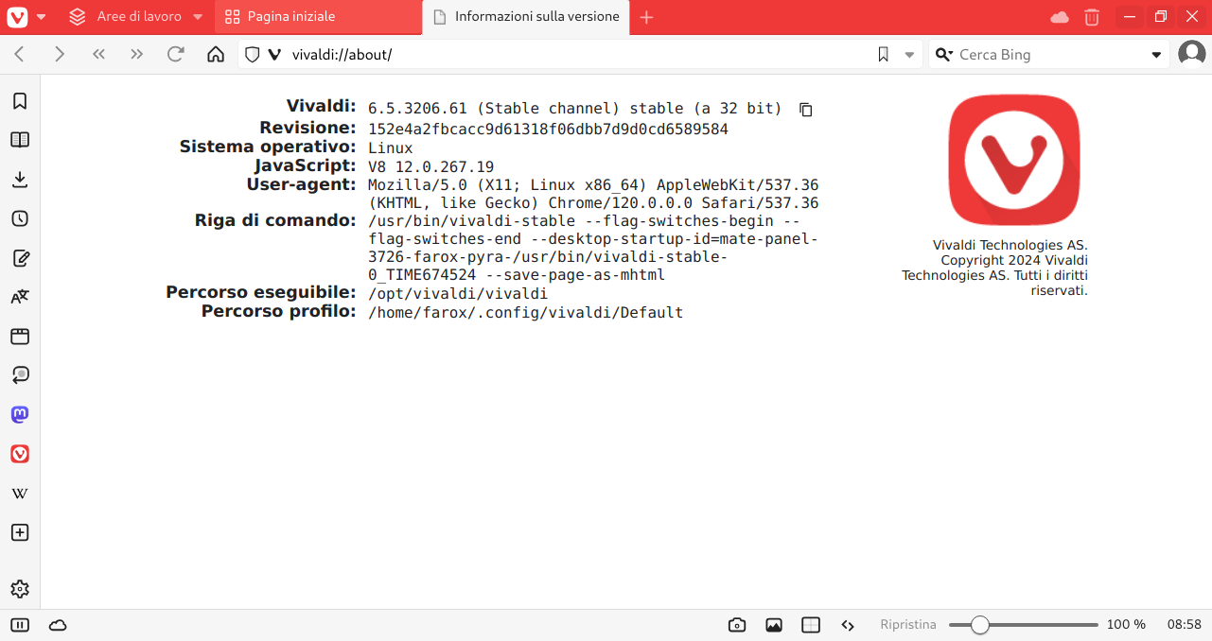Open the Bookmarks panel in the sidebar
Screen dimensions: 1212x641
coord(20,101)
